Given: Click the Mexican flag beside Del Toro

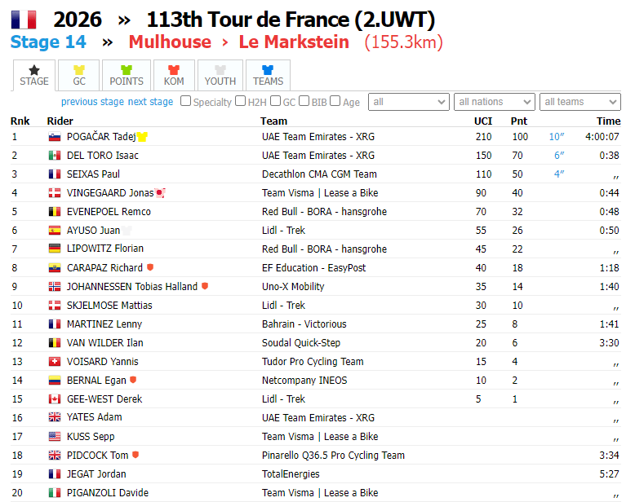Looking at the screenshot, I should coord(55,156).
